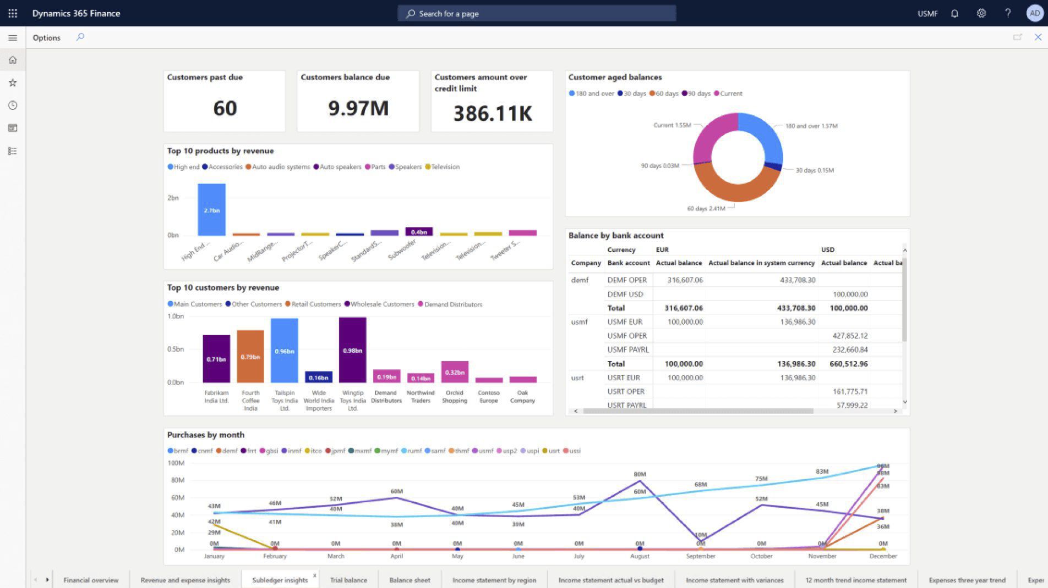Open the Modules list icon in sidebar
The height and width of the screenshot is (588, 1048).
click(x=13, y=151)
